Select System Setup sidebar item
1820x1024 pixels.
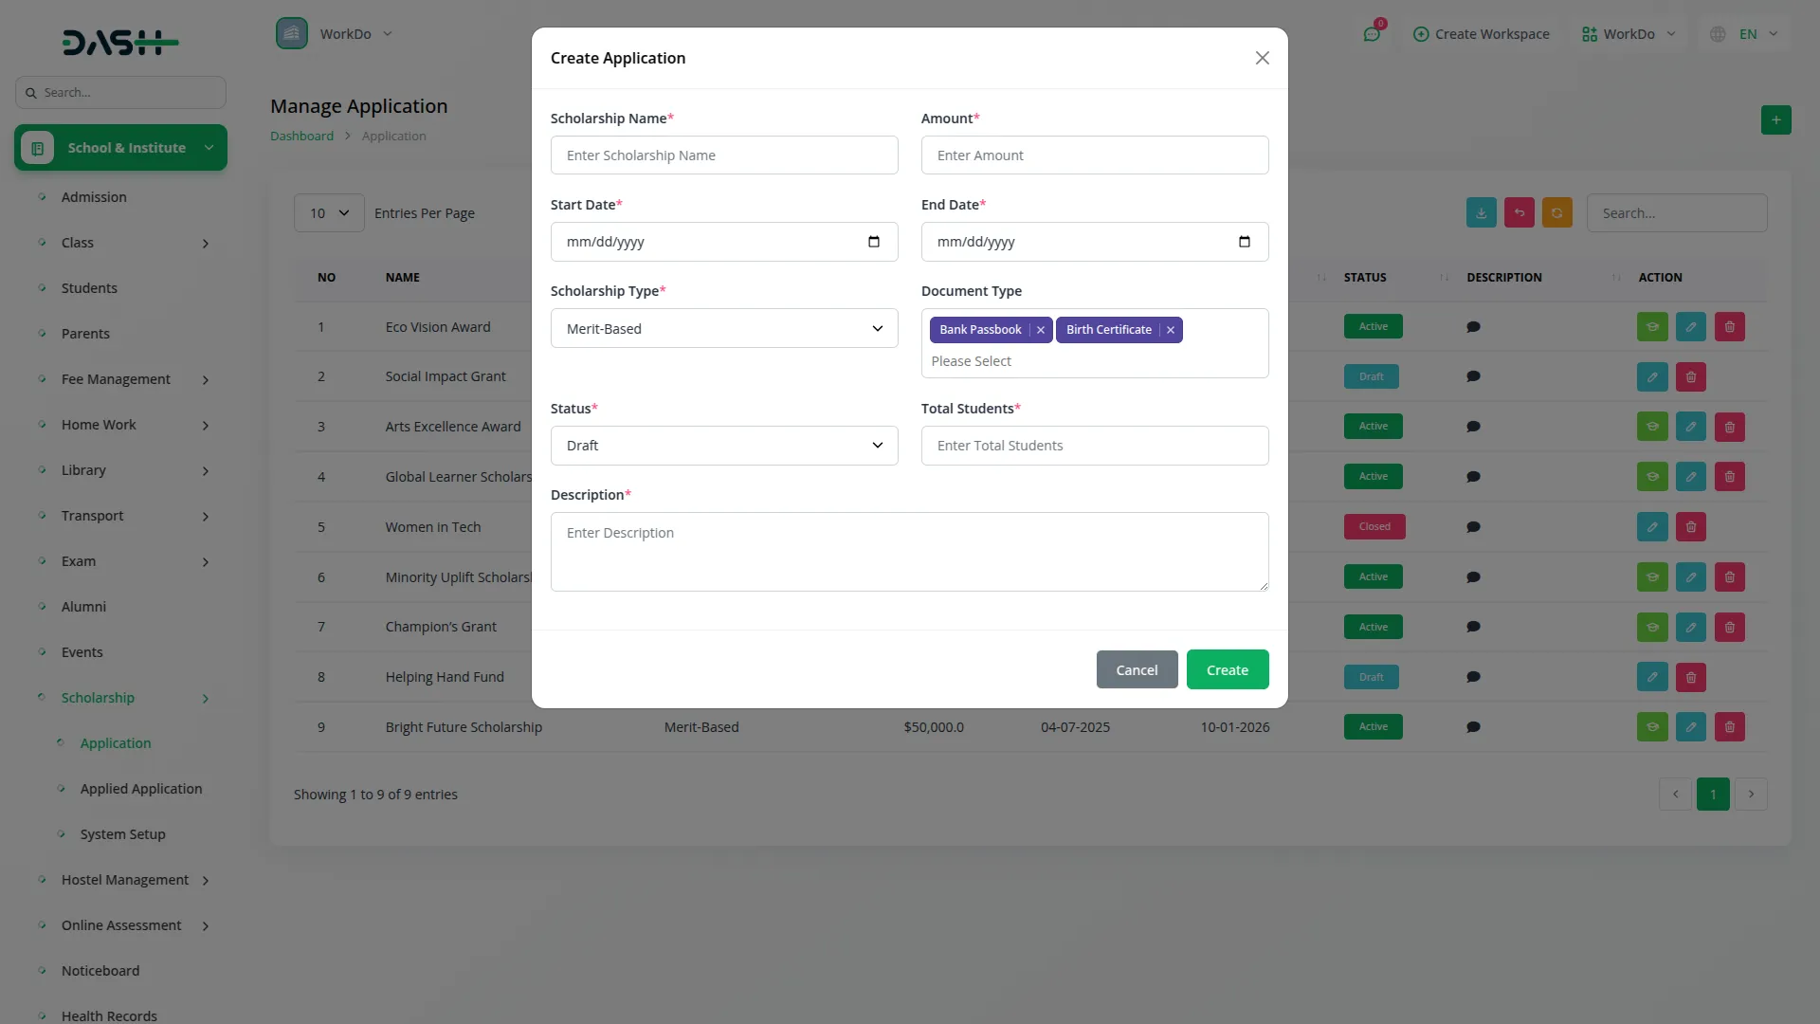coord(123,834)
